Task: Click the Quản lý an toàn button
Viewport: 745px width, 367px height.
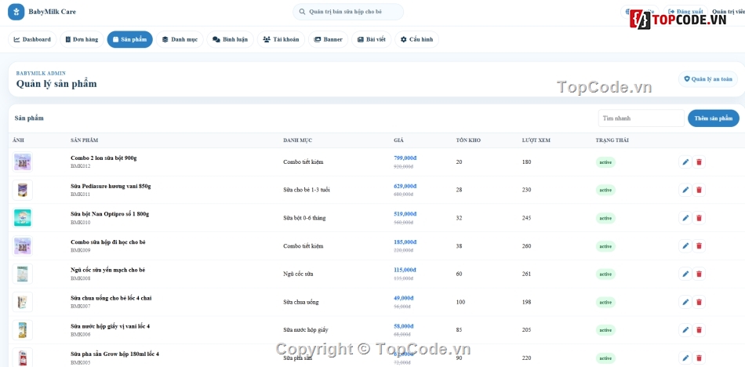Action: [708, 79]
